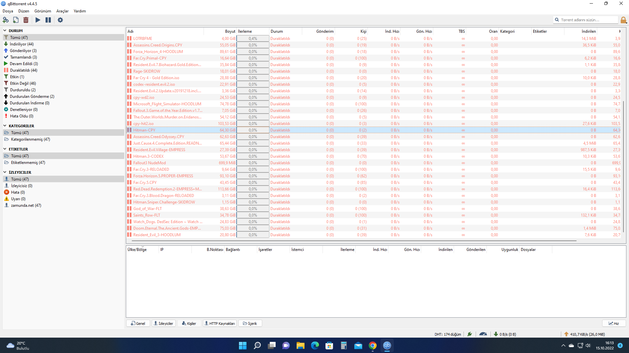The width and height of the screenshot is (629, 353).
Task: Open Microsoft Edge from the taskbar
Action: [x=315, y=345]
